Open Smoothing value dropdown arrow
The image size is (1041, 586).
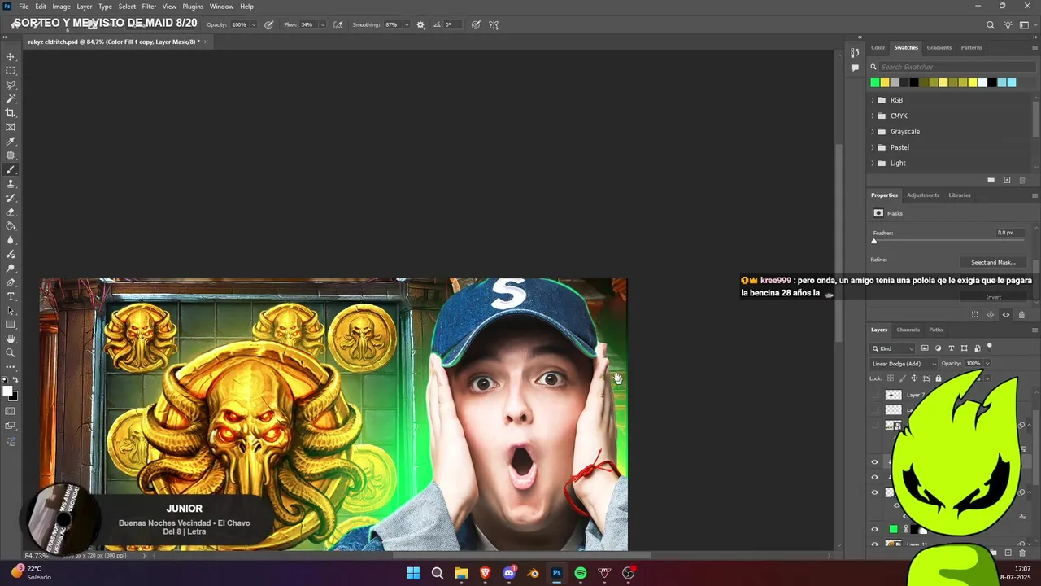(407, 25)
